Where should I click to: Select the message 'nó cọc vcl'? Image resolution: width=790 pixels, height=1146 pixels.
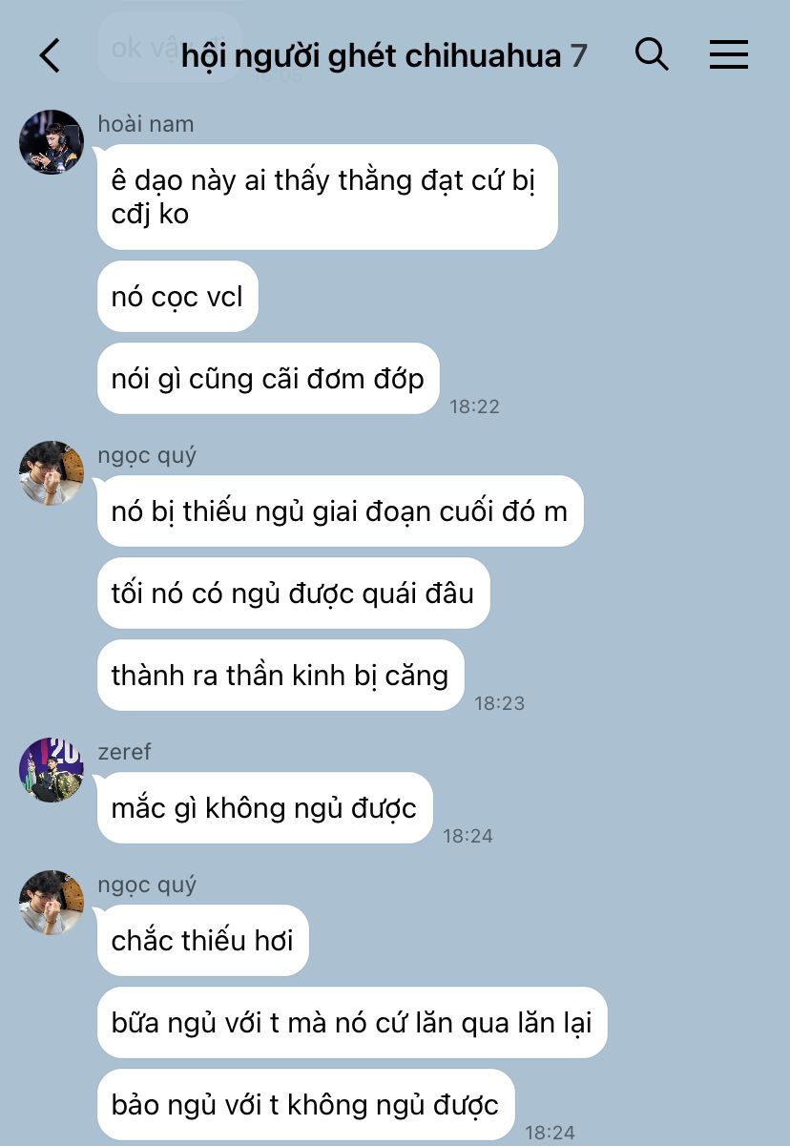click(x=177, y=297)
